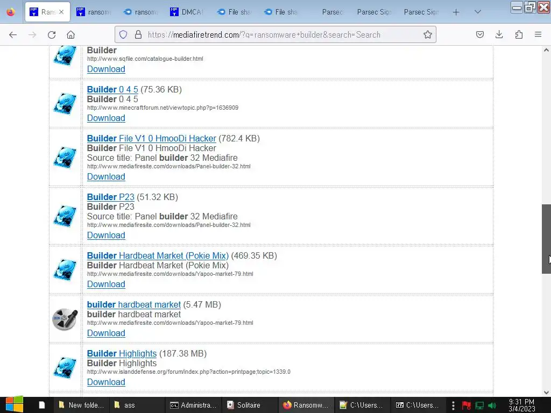
Task: Go back to the previous page
Action: point(13,34)
